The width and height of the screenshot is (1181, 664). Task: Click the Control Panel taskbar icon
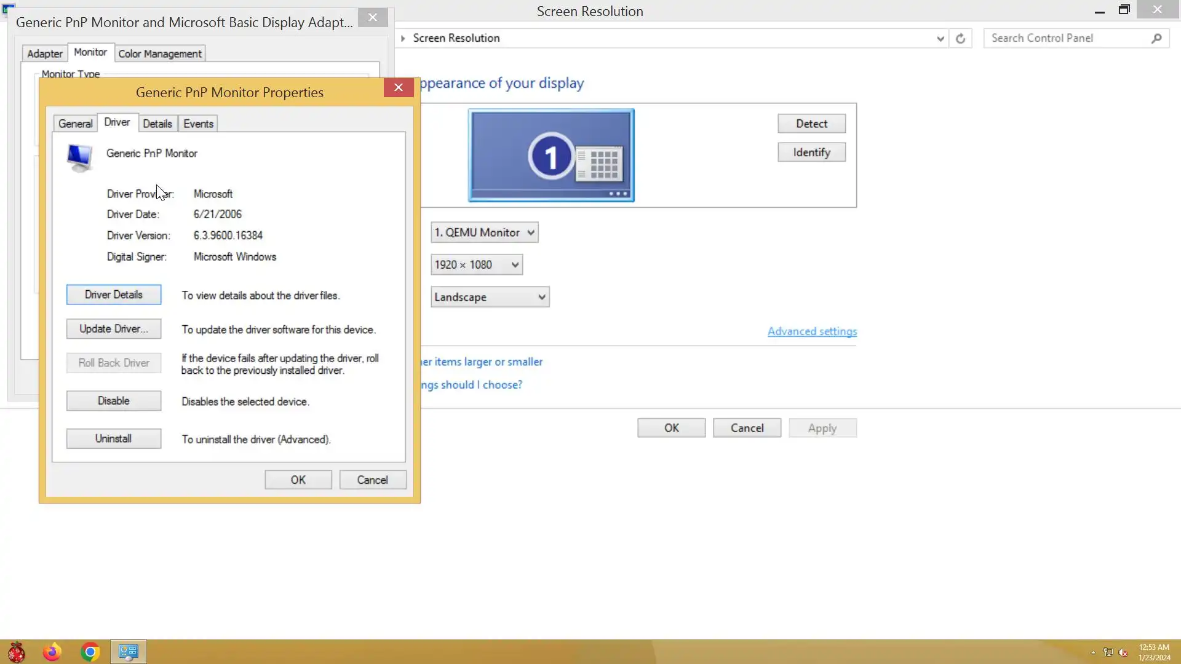[x=128, y=652]
